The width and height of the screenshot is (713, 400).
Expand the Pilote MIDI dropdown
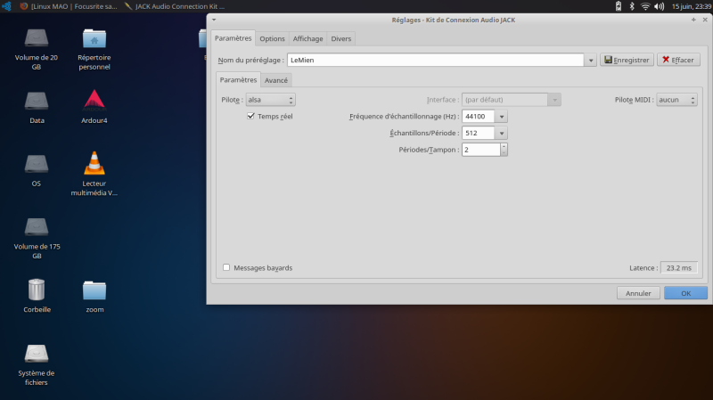coord(676,100)
